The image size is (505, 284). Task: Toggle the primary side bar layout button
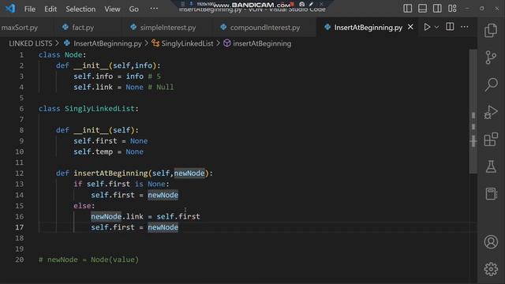pyautogui.click(x=407, y=9)
